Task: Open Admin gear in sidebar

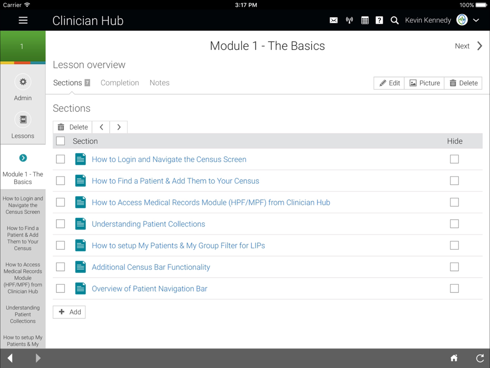Action: pos(23,82)
